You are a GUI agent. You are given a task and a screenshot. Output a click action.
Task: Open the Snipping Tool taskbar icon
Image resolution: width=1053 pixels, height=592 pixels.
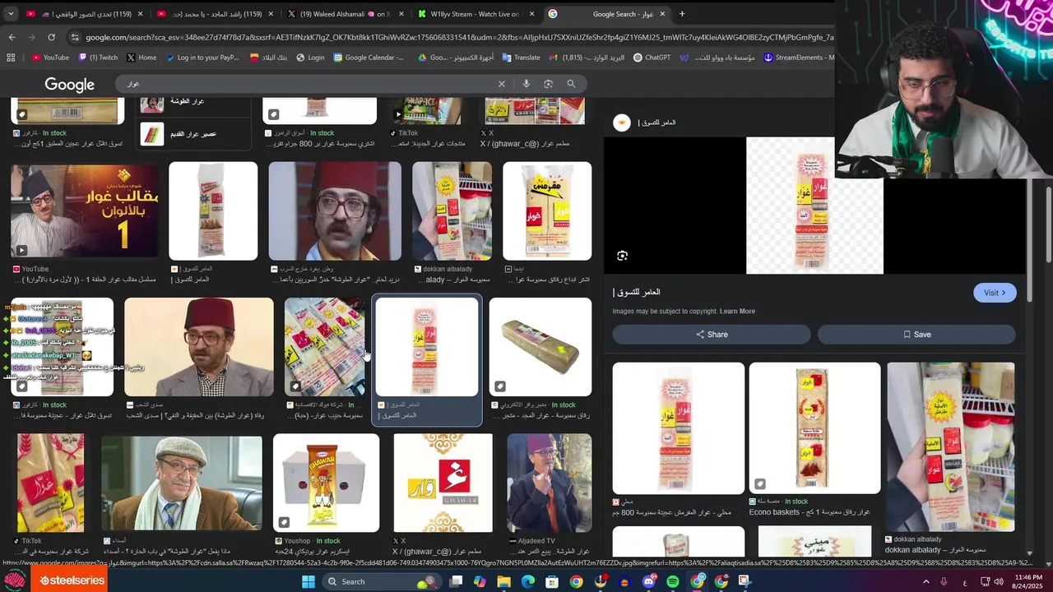(745, 581)
